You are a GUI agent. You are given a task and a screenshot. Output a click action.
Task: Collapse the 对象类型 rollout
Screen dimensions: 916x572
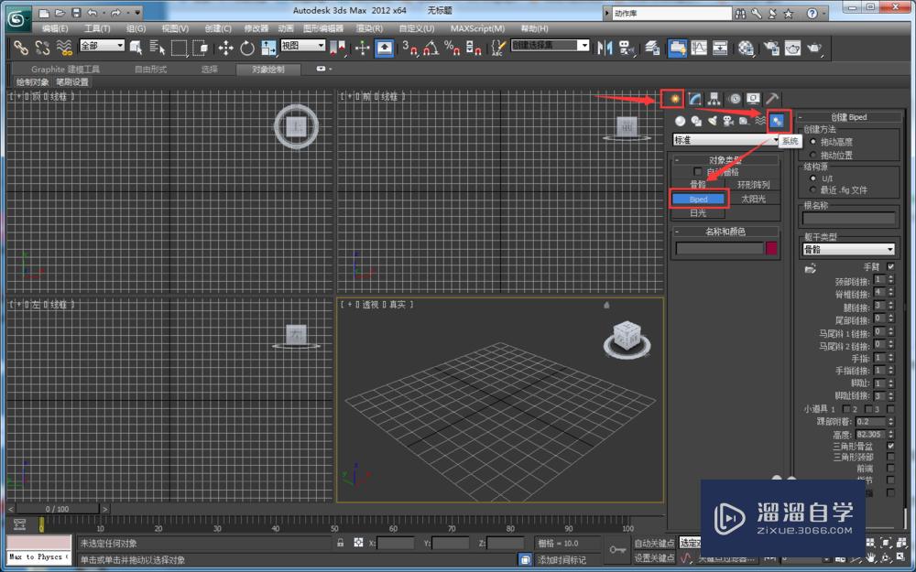(725, 159)
